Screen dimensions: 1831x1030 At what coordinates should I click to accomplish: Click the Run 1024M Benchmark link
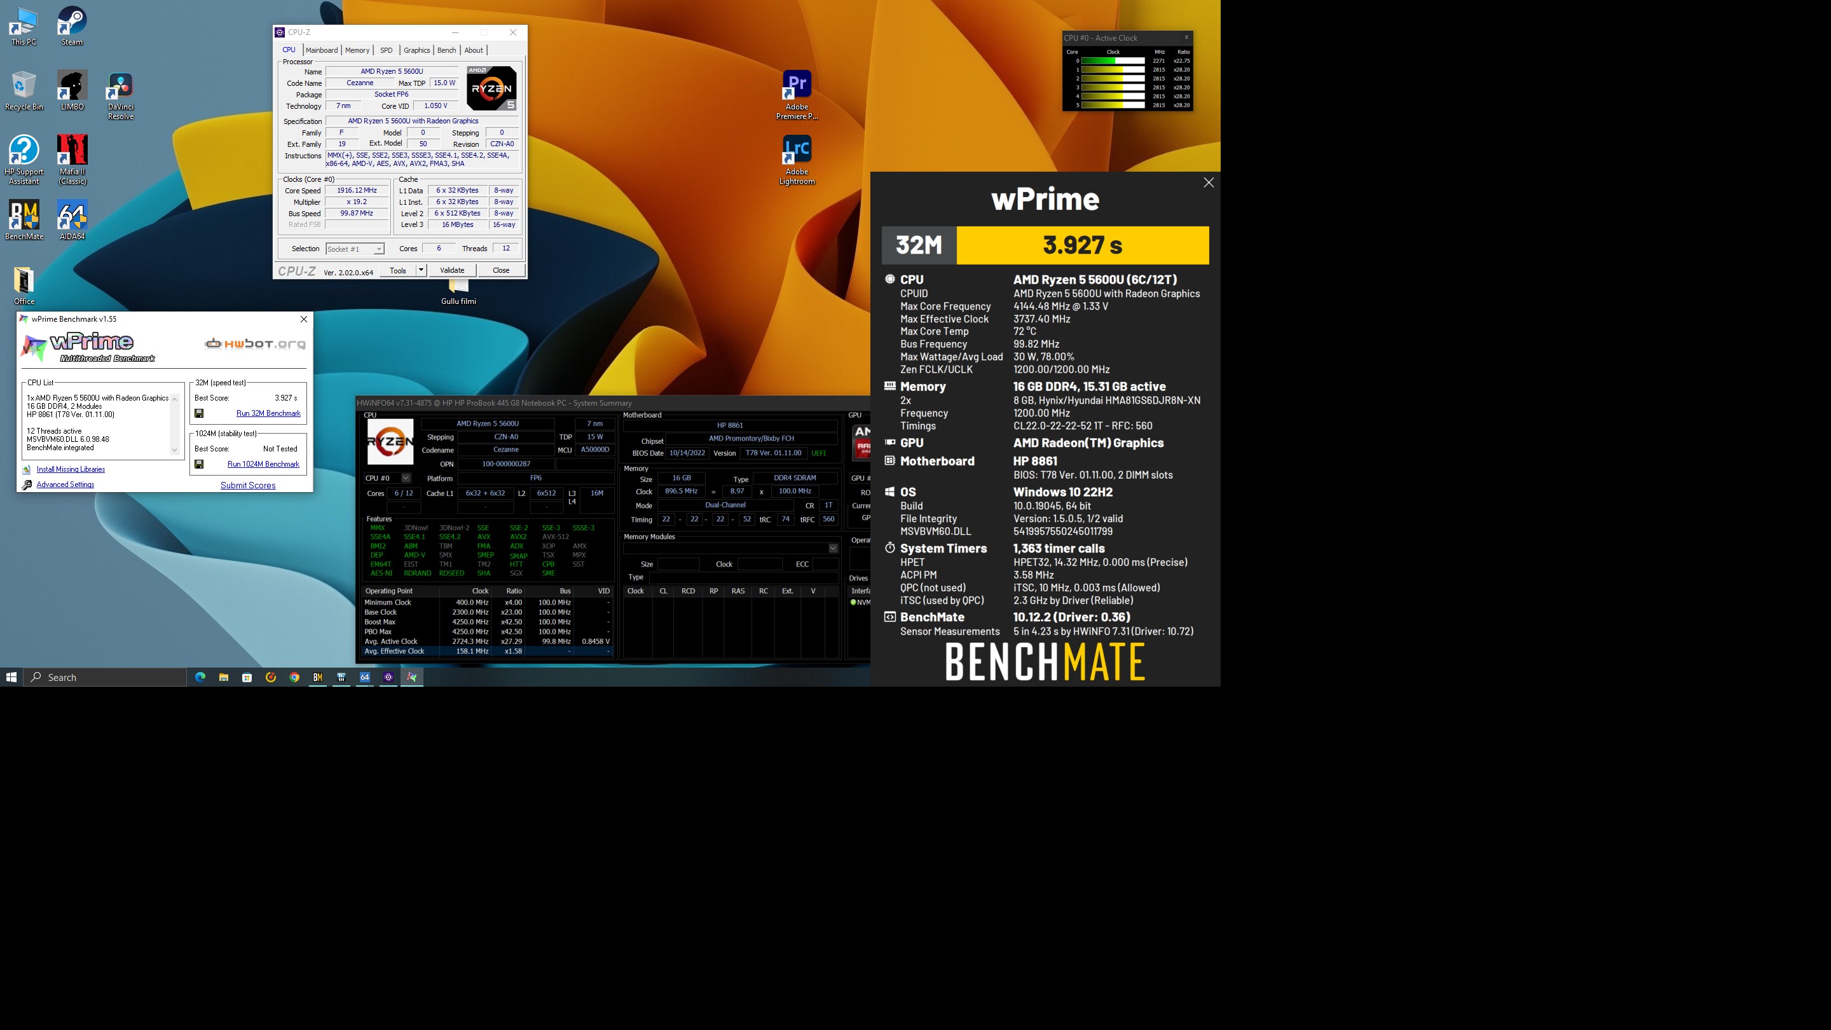[x=263, y=464]
